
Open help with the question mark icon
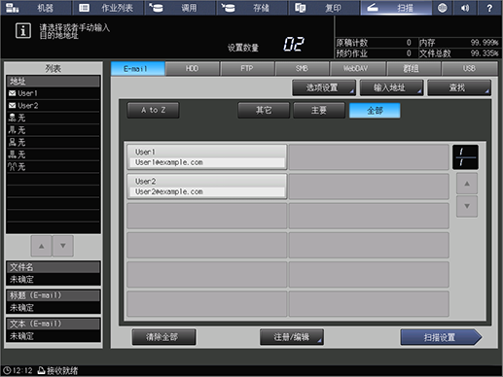point(489,8)
